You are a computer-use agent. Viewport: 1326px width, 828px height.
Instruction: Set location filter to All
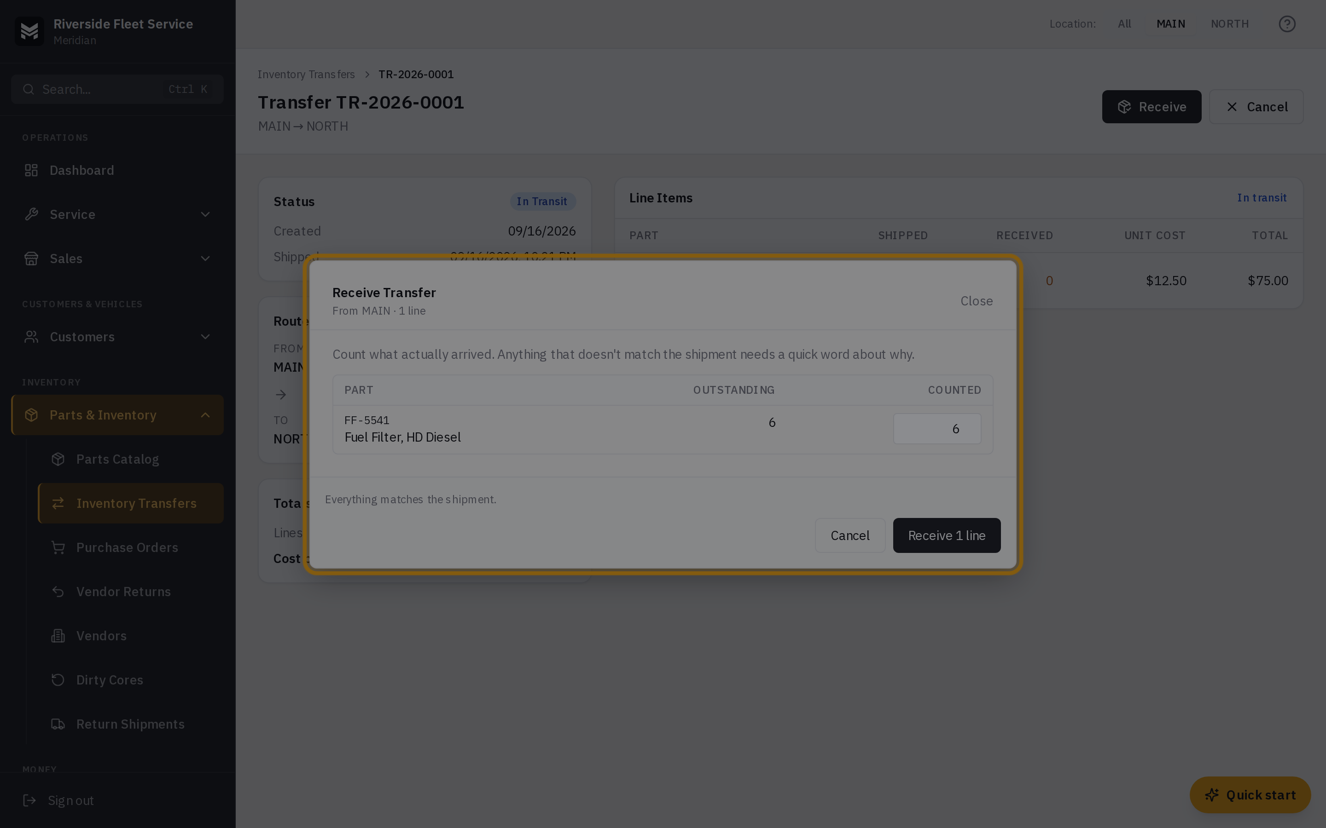coord(1124,24)
